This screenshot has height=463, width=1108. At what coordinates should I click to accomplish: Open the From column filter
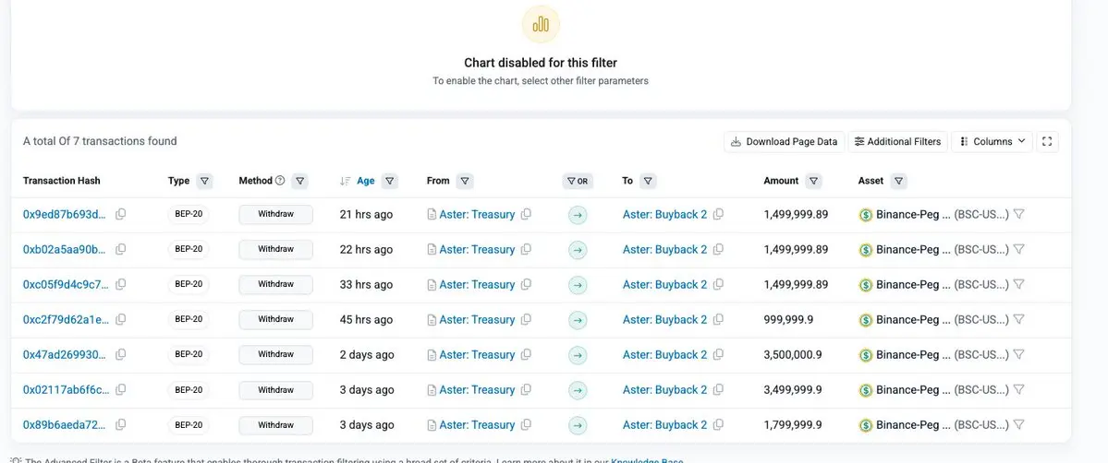click(x=465, y=181)
